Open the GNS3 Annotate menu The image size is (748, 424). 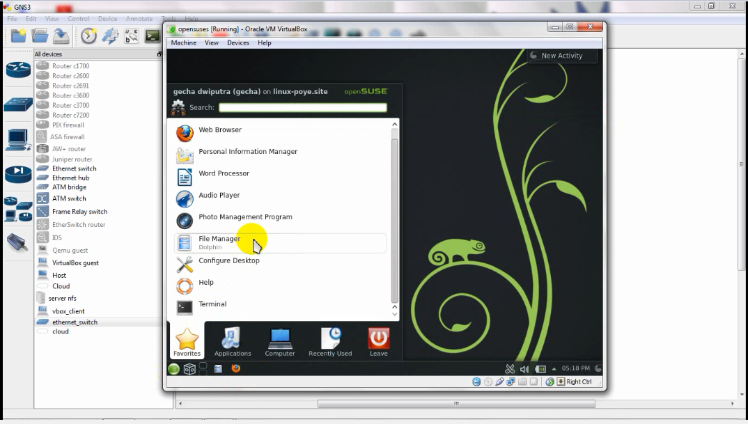click(x=139, y=19)
